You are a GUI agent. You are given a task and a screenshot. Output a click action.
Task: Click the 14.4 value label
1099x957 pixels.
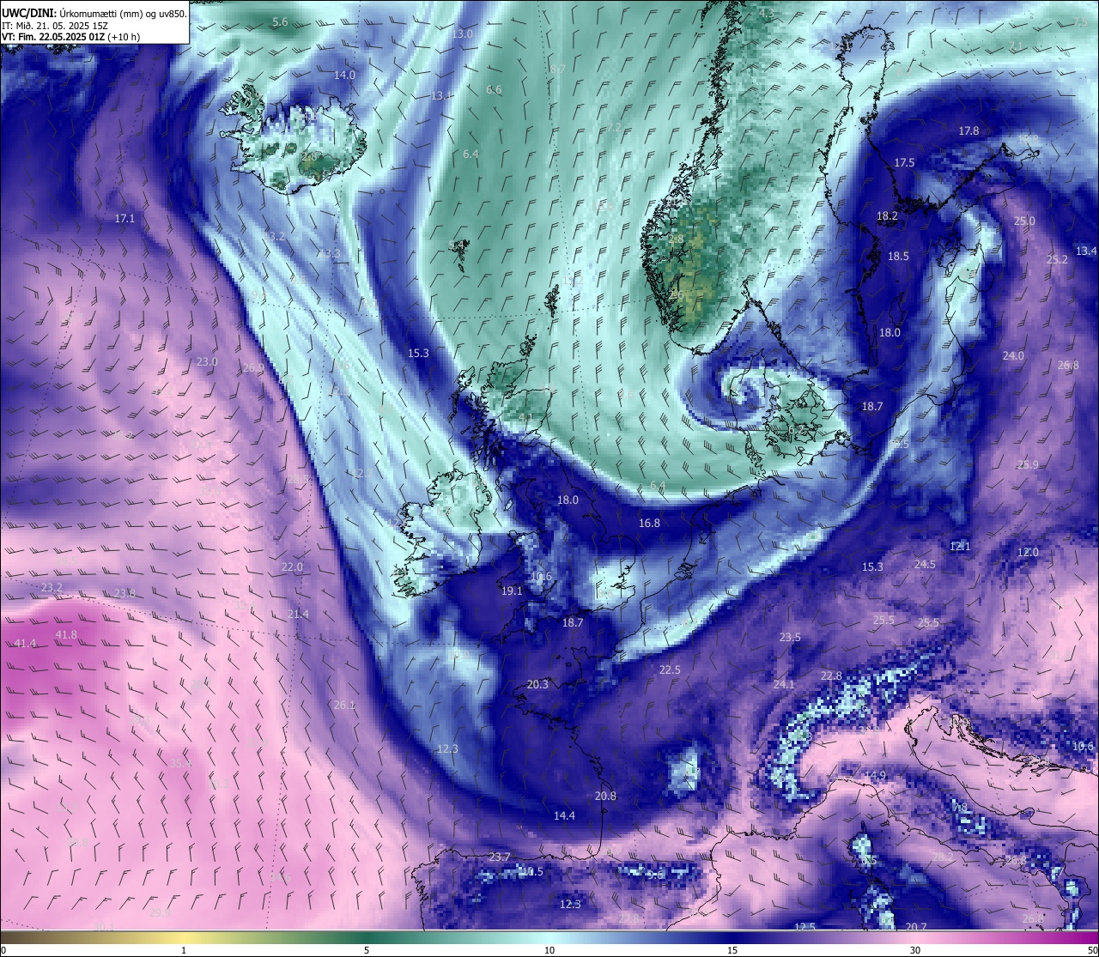(564, 816)
